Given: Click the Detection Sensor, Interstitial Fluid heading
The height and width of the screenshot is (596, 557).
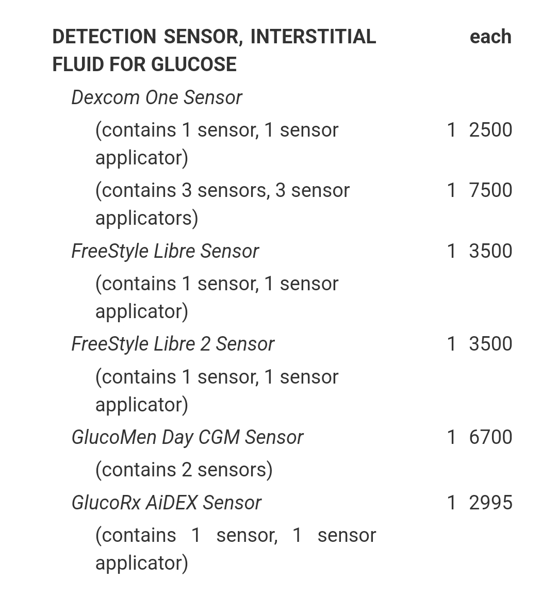Looking at the screenshot, I should (x=214, y=50).
